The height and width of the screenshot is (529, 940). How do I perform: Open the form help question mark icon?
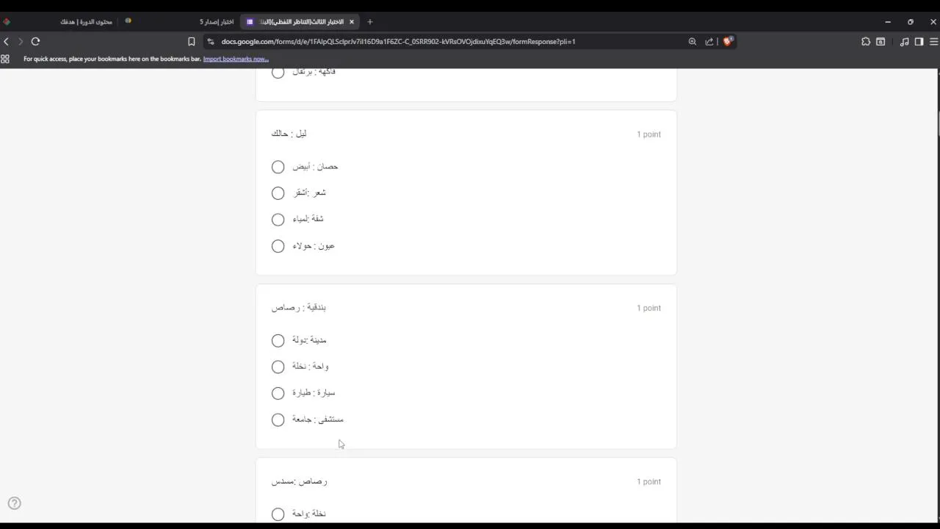click(15, 503)
